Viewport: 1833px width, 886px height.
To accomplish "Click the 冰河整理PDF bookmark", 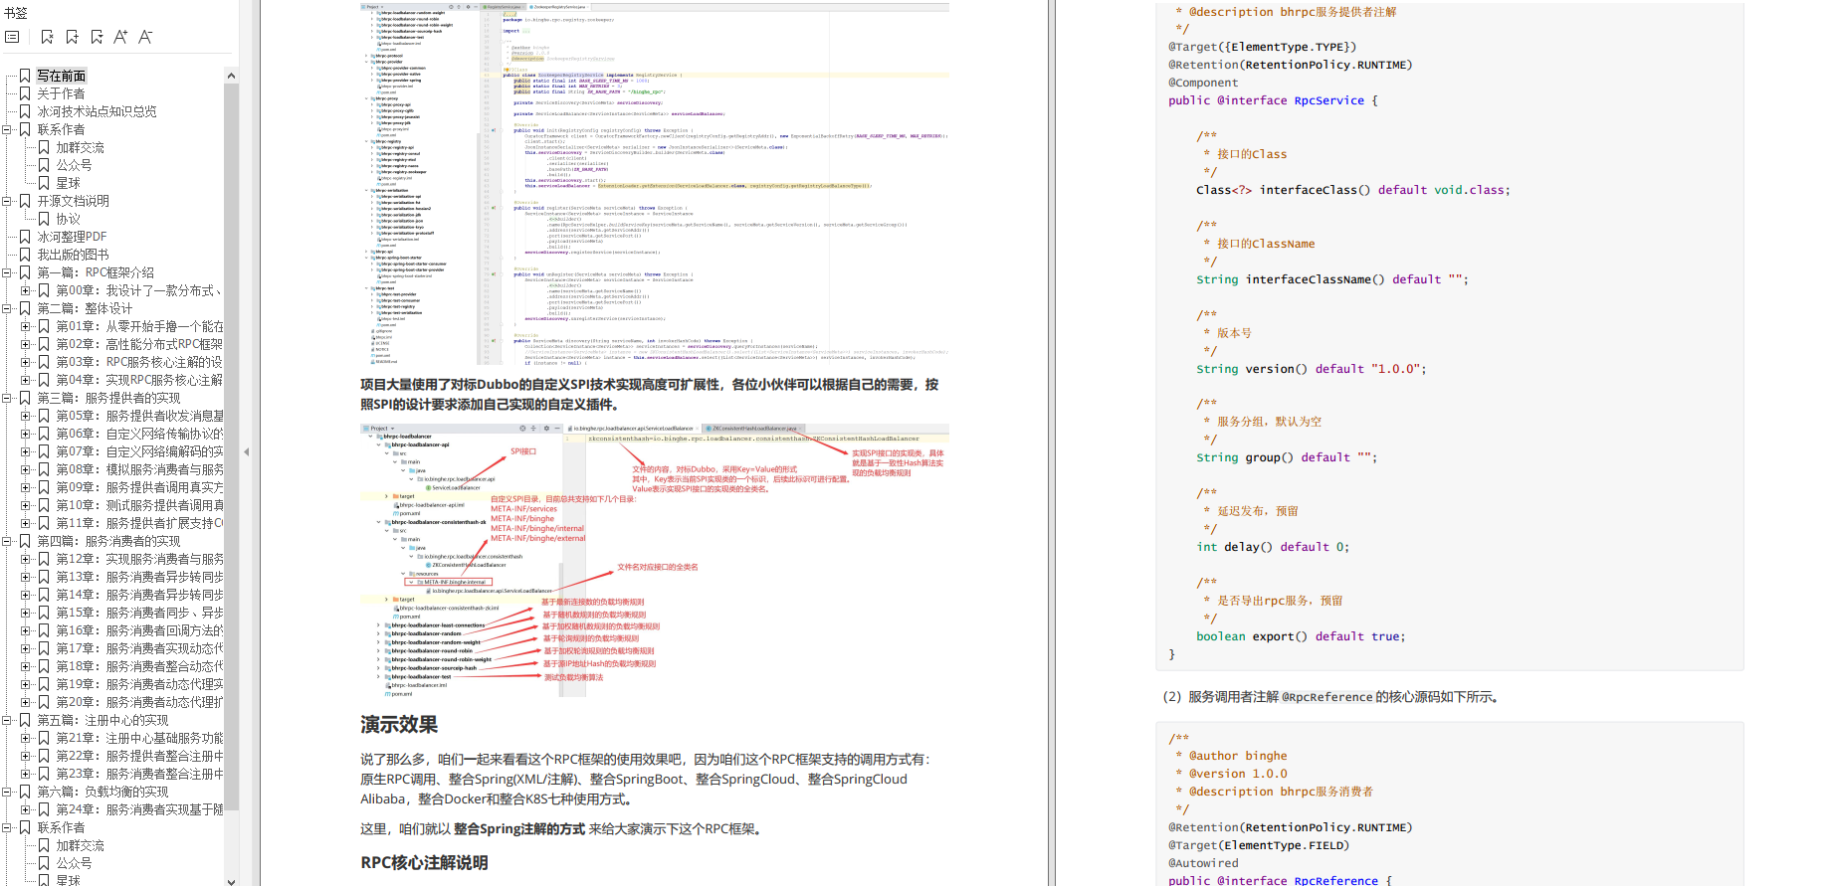I will [72, 237].
